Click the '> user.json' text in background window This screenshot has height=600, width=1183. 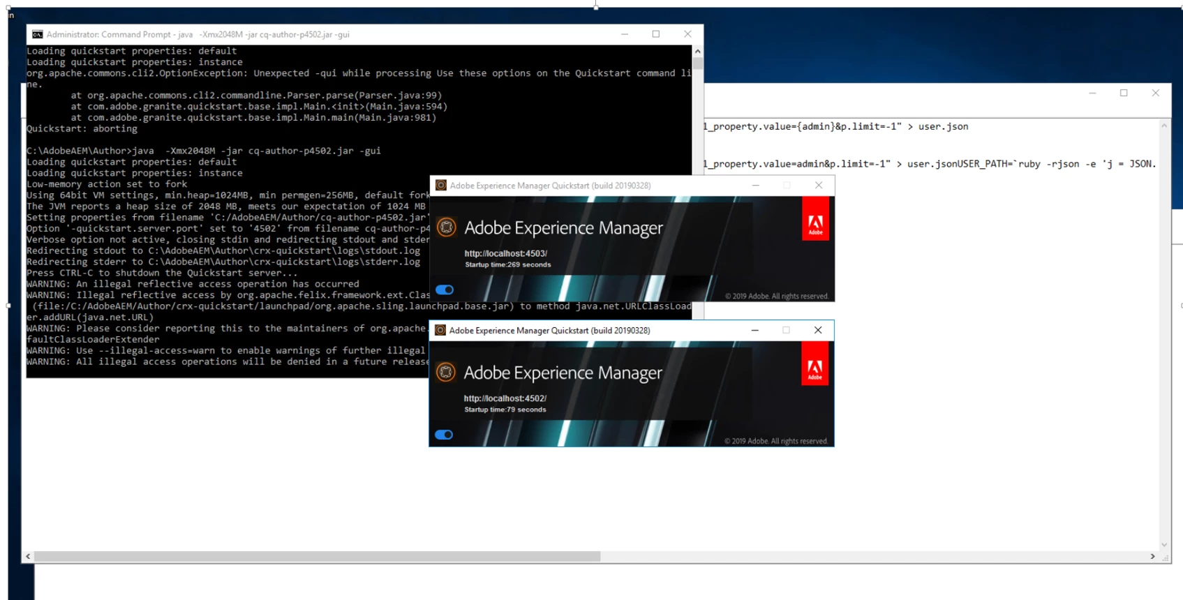pos(938,127)
